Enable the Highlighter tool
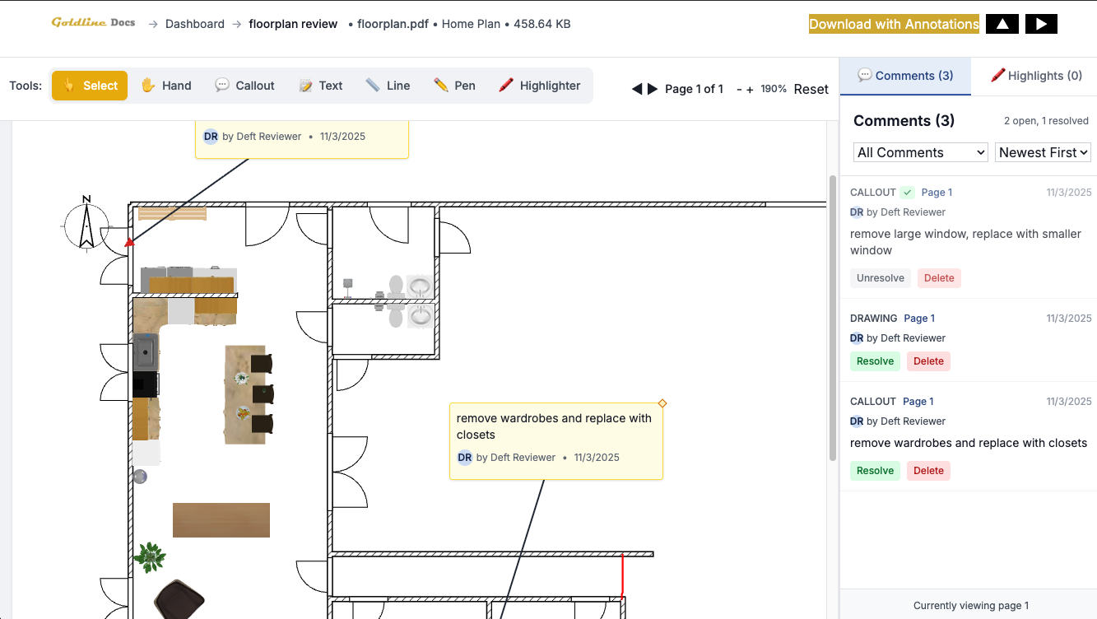Viewport: 1097px width, 619px height. point(539,85)
